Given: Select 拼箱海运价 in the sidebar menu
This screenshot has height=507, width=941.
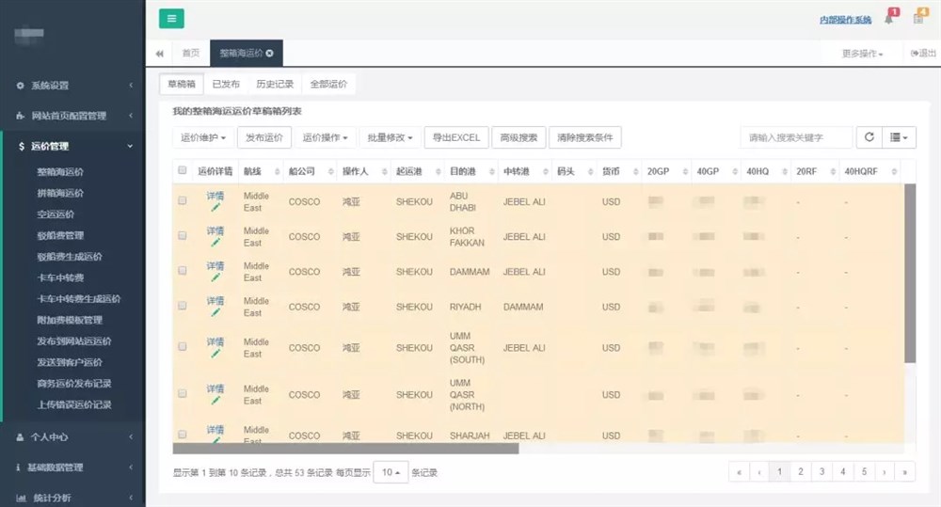Looking at the screenshot, I should (x=61, y=193).
